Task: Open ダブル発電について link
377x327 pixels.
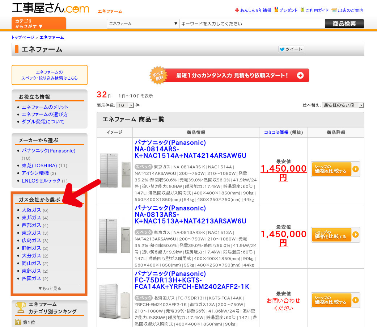Action: point(43,122)
